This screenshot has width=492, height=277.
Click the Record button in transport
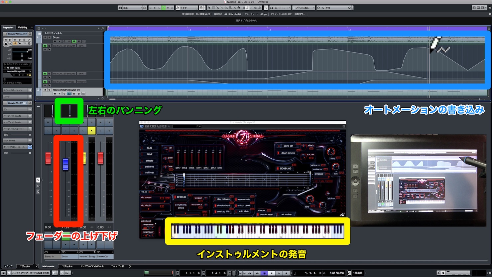286,273
